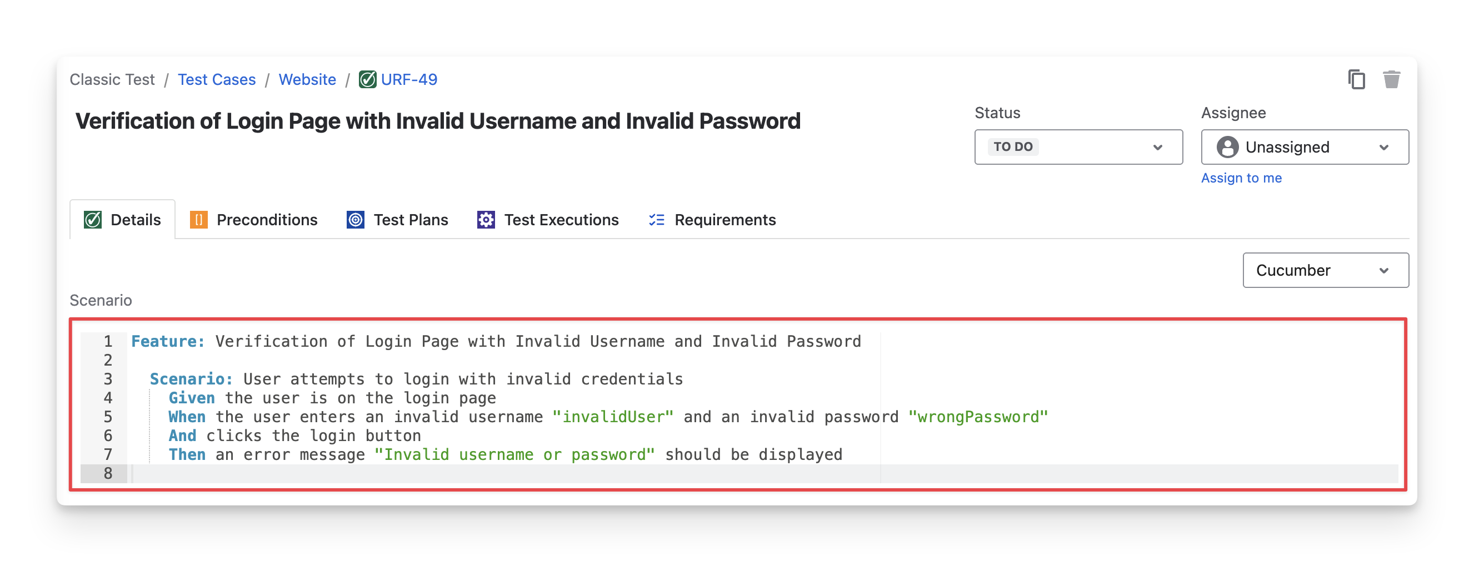Switch to the Preconditions tab

coord(267,220)
